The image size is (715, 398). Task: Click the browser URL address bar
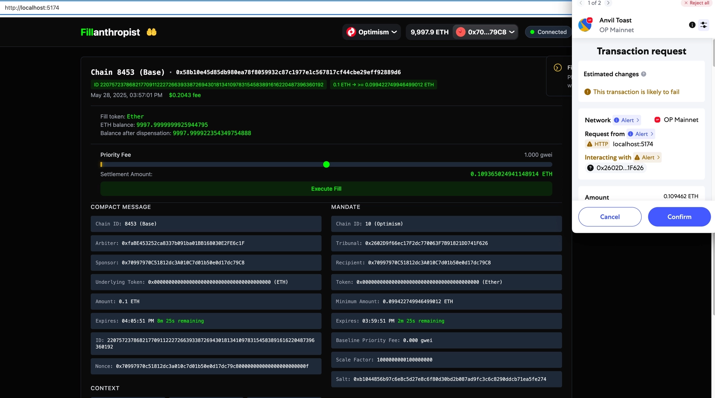[279, 8]
